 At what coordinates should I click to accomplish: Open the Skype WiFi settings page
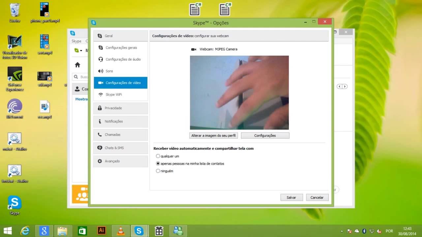(x=121, y=94)
